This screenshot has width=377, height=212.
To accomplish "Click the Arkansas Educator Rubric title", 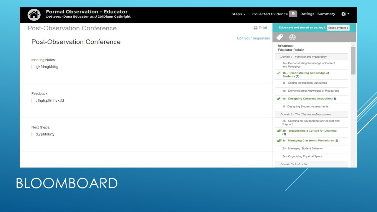I will click(291, 48).
